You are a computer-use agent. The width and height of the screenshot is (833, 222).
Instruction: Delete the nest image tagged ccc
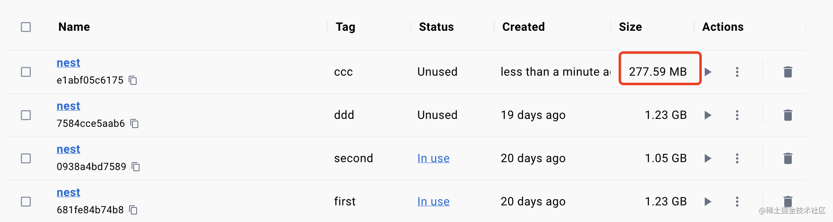point(788,72)
